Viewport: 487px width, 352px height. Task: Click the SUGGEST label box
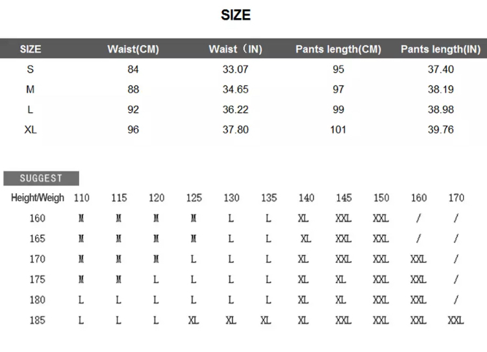pyautogui.click(x=42, y=178)
